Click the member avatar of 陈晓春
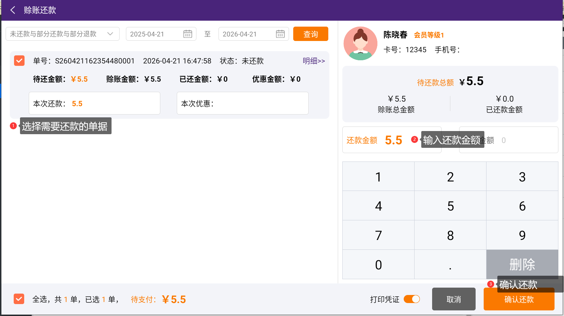The image size is (564, 316). (360, 43)
